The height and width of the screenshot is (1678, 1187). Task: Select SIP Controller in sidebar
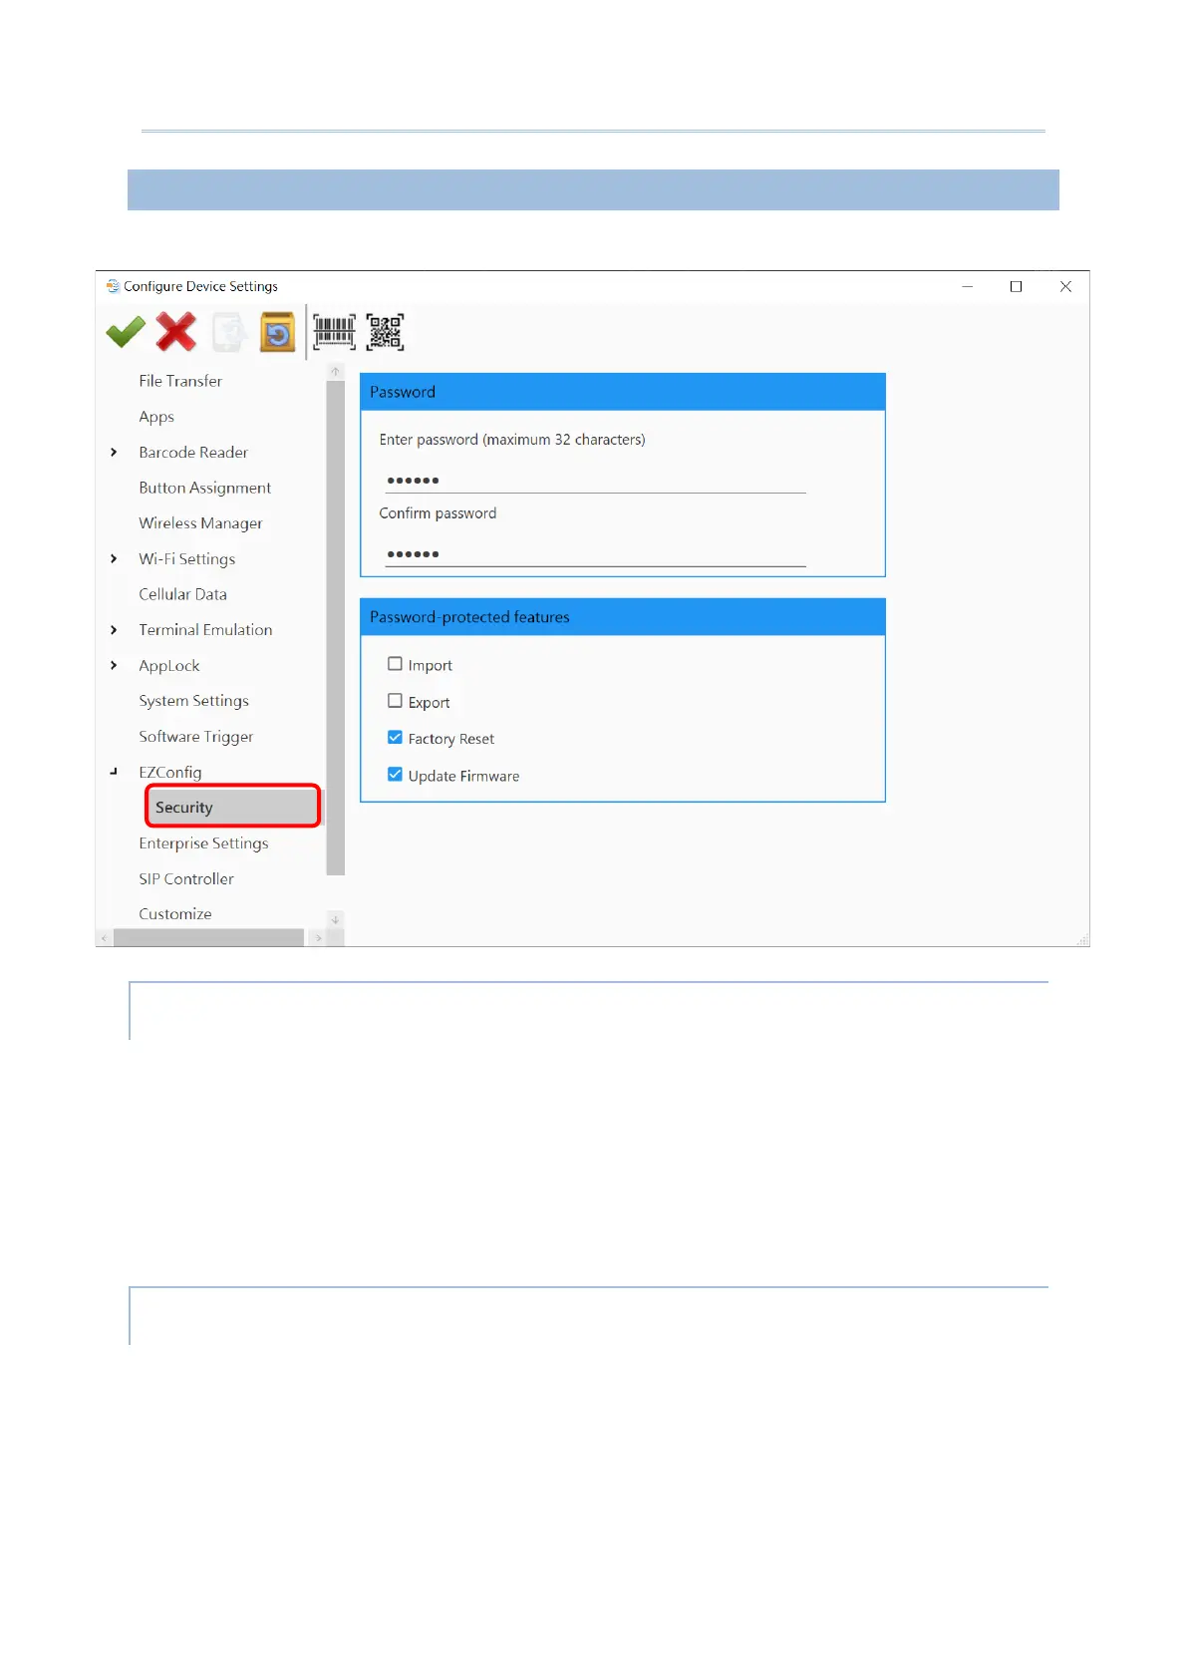pos(186,878)
